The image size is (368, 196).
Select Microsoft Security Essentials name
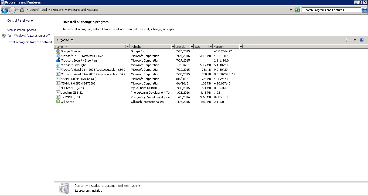pyautogui.click(x=79, y=60)
